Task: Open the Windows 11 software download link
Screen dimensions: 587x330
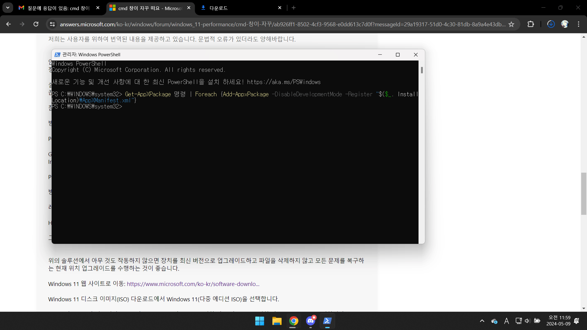Action: point(193,284)
